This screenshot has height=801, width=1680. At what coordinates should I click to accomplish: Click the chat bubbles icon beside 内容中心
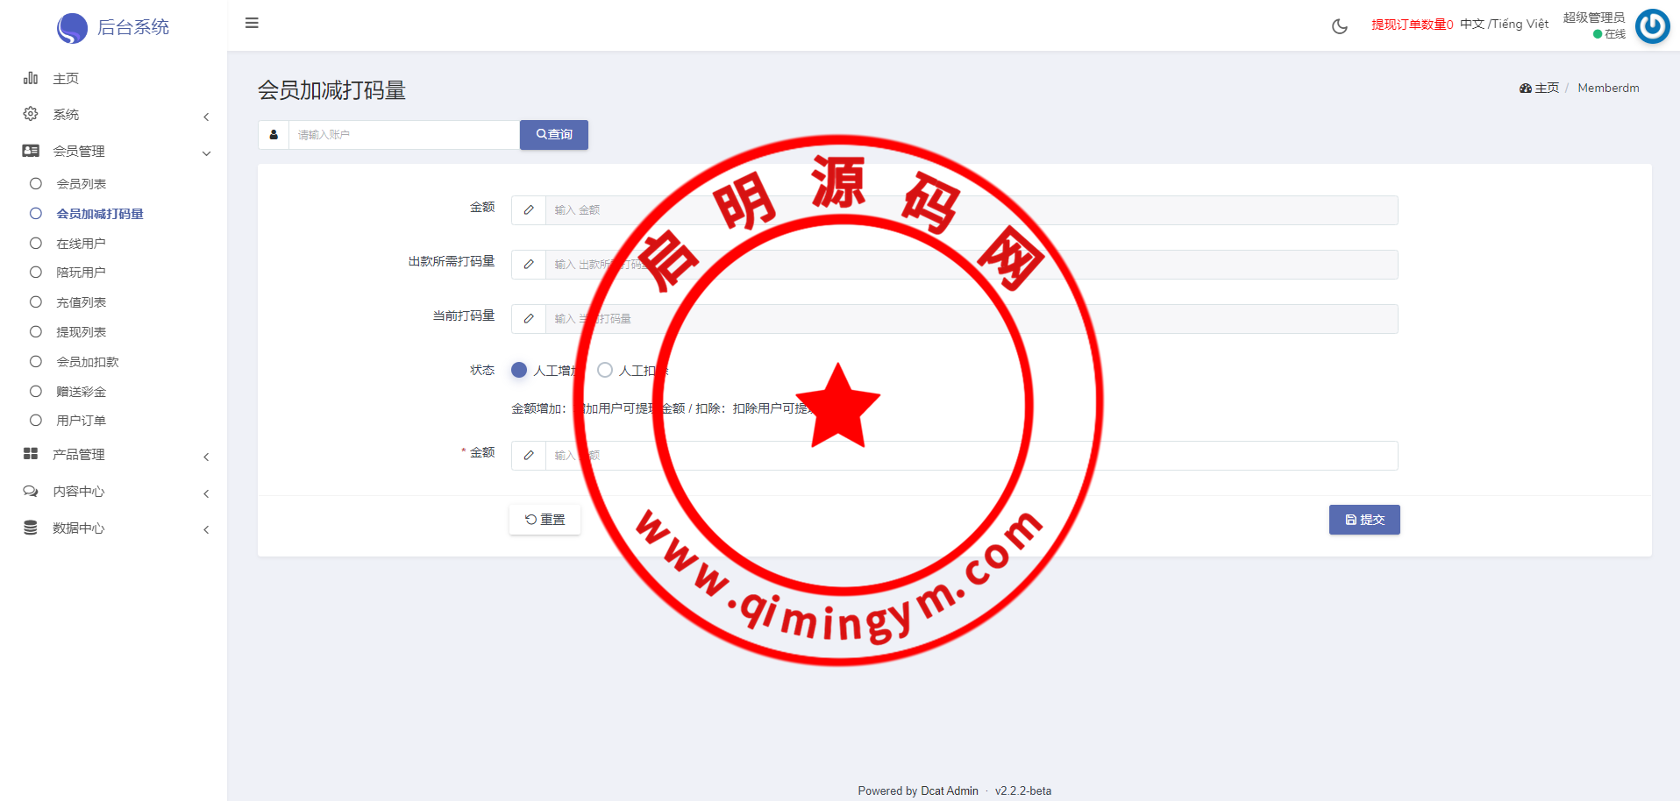click(x=31, y=491)
